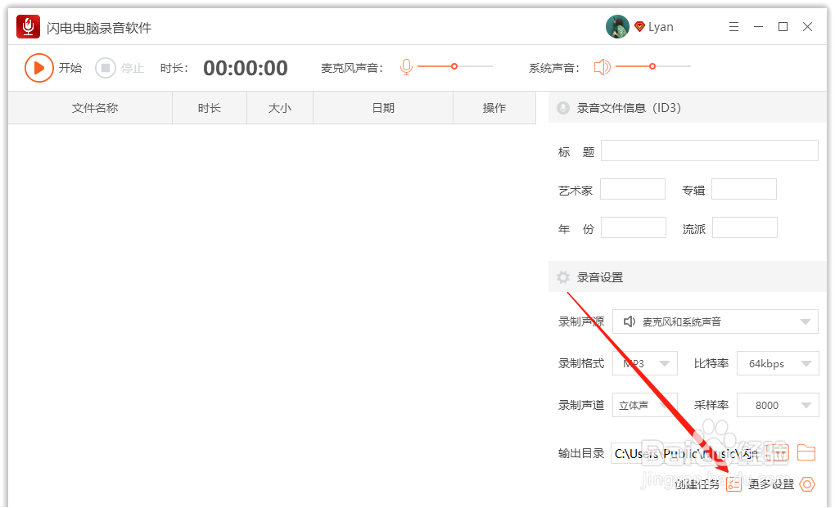Click the 创建任务 link
This screenshot has width=835, height=508.
[x=697, y=484]
